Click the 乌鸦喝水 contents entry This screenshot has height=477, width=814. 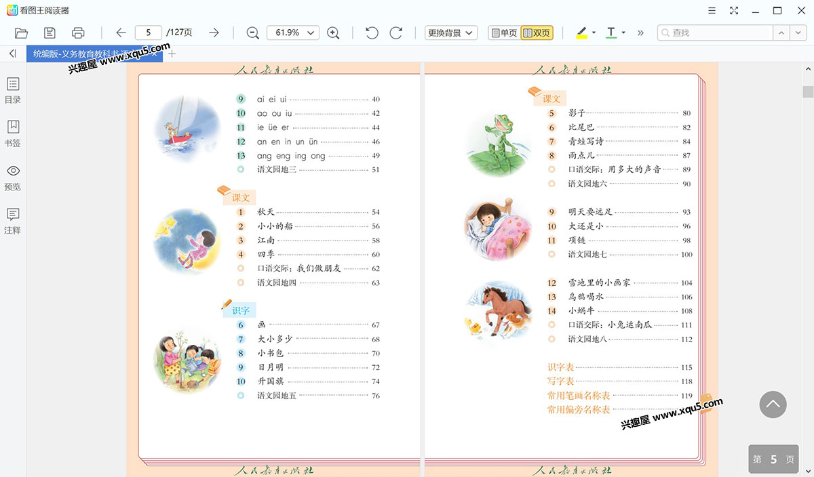pos(586,297)
